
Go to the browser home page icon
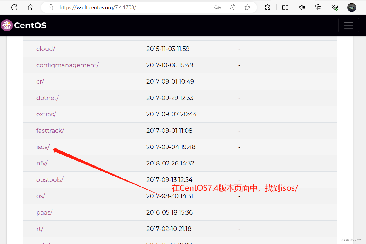click(31, 7)
